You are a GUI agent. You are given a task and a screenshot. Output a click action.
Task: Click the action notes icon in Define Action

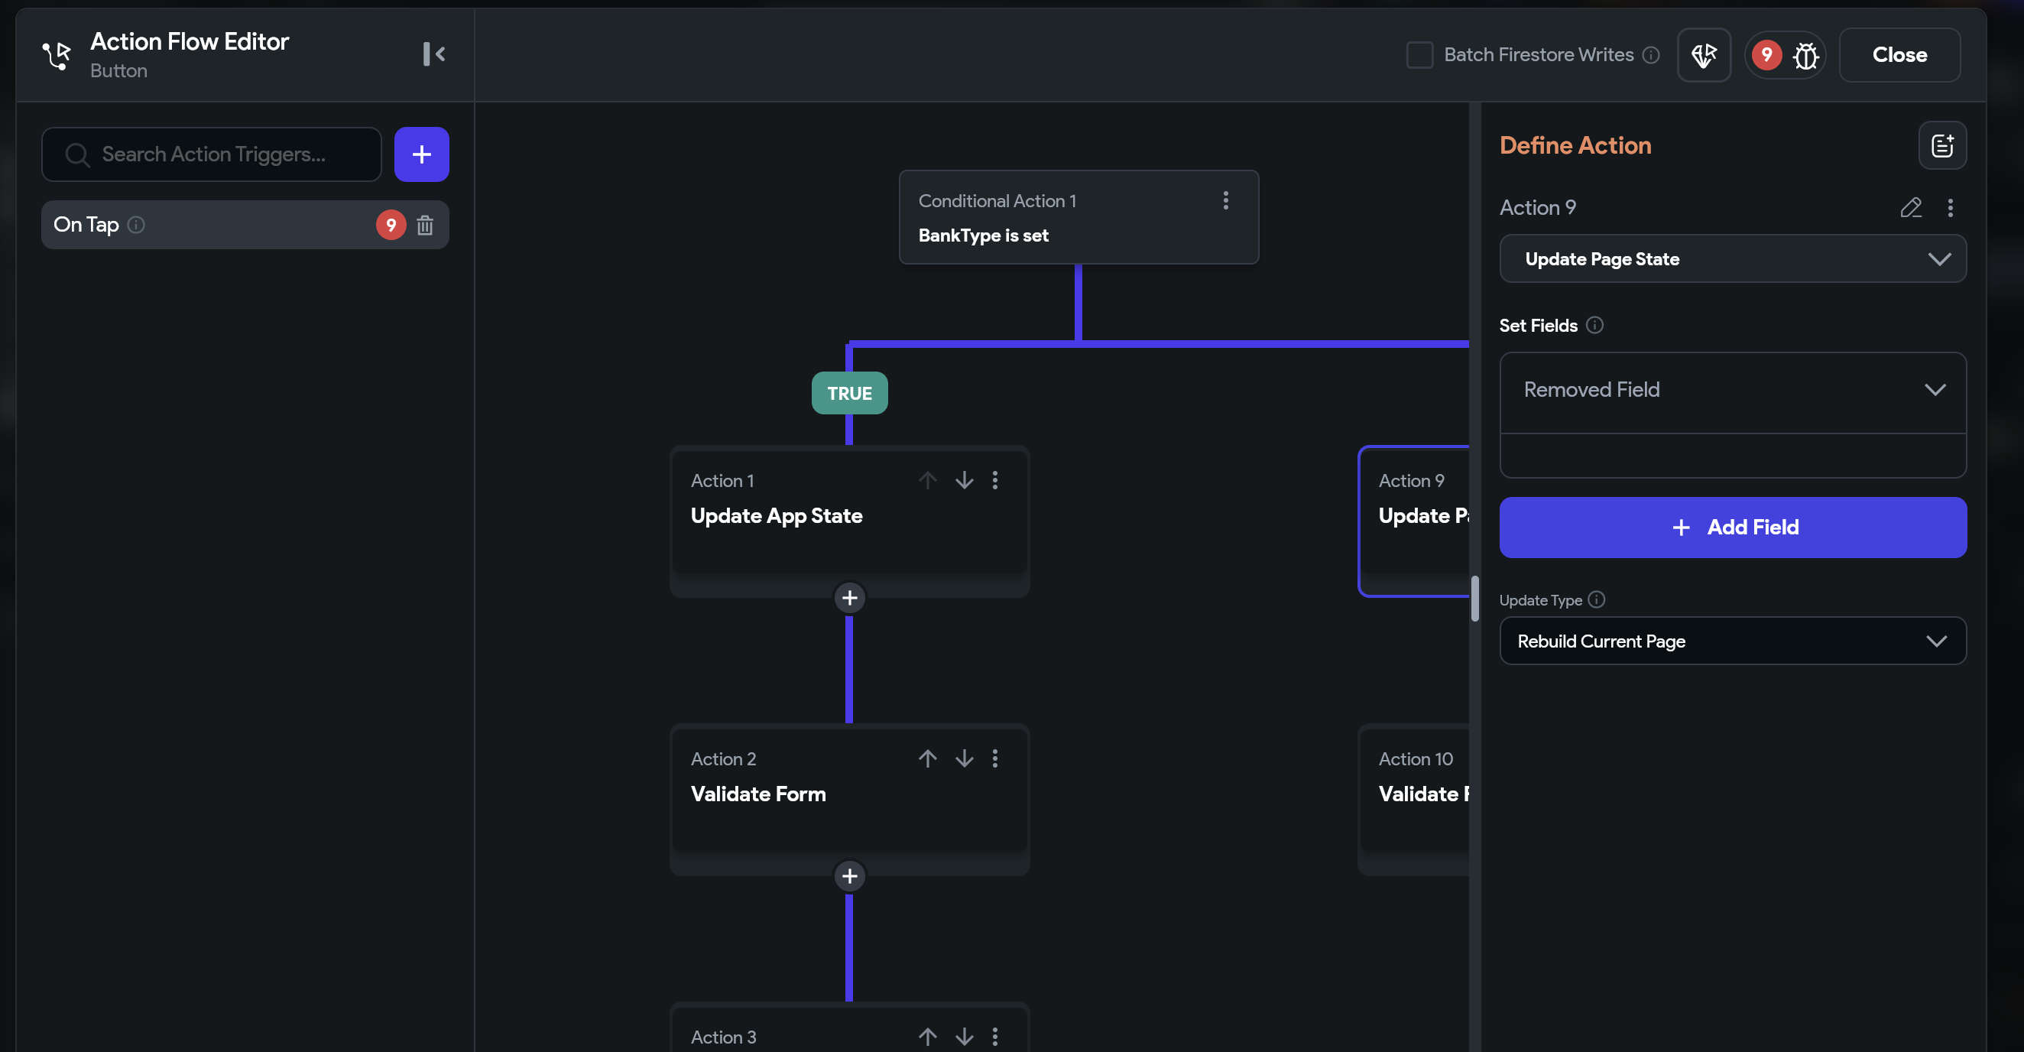point(1941,145)
